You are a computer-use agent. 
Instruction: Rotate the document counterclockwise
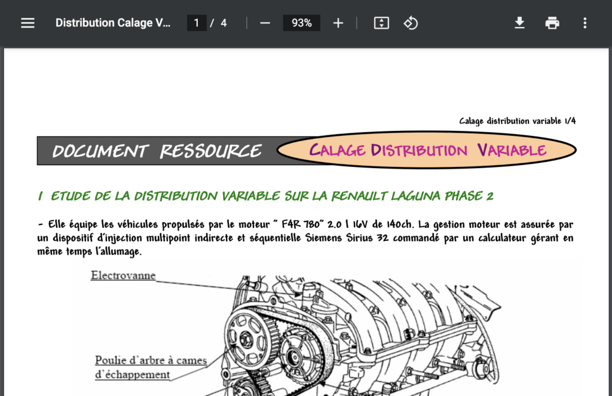point(411,23)
